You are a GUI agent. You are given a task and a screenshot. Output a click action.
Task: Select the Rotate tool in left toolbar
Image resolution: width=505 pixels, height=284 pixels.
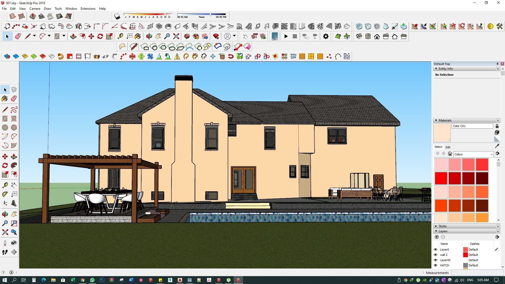point(5,166)
